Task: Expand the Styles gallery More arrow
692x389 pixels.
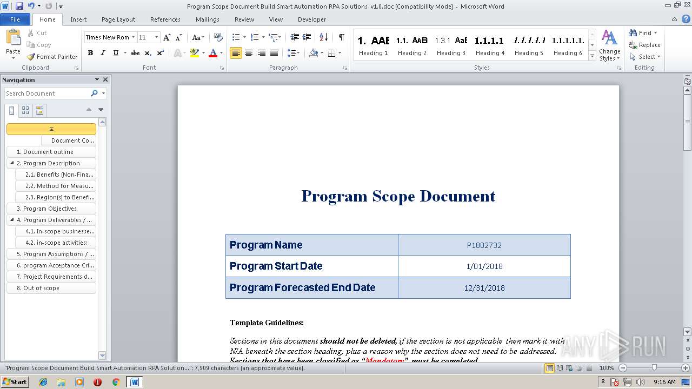Action: click(593, 56)
